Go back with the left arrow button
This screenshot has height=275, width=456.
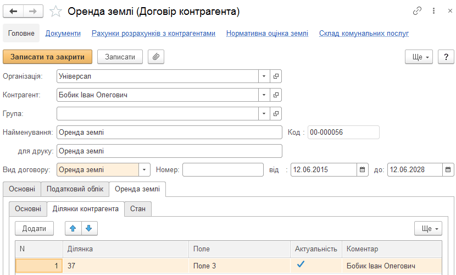tap(13, 12)
